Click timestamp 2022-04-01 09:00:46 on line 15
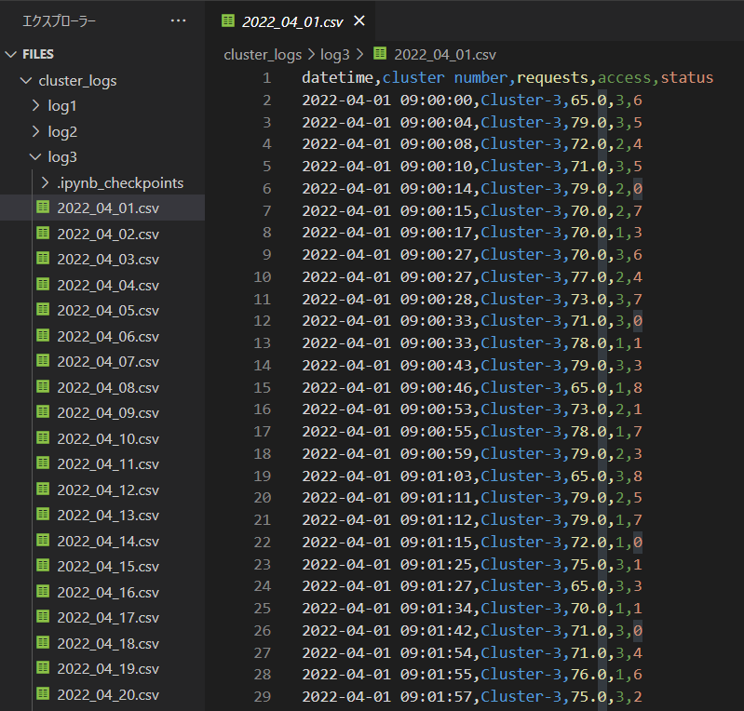The width and height of the screenshot is (744, 711). 387,387
